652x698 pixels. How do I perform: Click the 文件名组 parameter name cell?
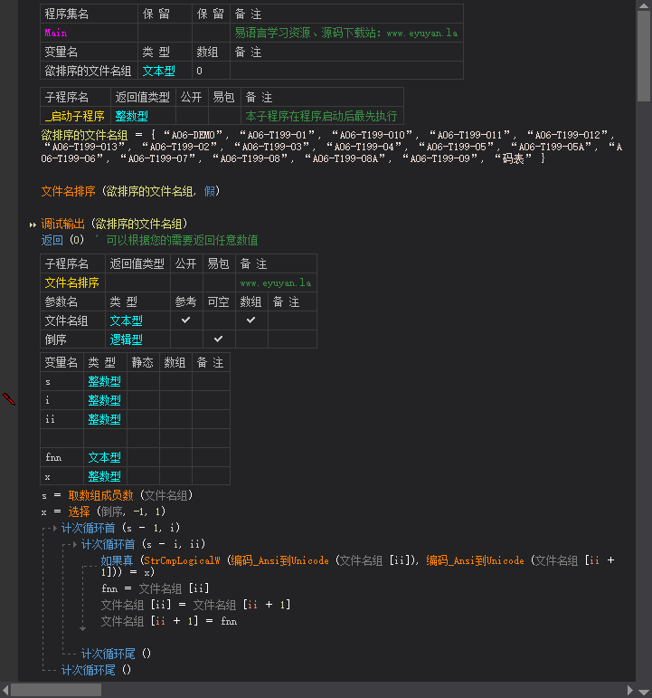click(72, 320)
